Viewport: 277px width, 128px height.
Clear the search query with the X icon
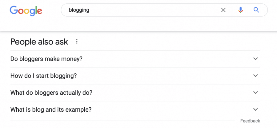pyautogui.click(x=223, y=10)
